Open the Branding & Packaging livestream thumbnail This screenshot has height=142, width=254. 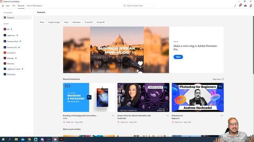(x=89, y=97)
